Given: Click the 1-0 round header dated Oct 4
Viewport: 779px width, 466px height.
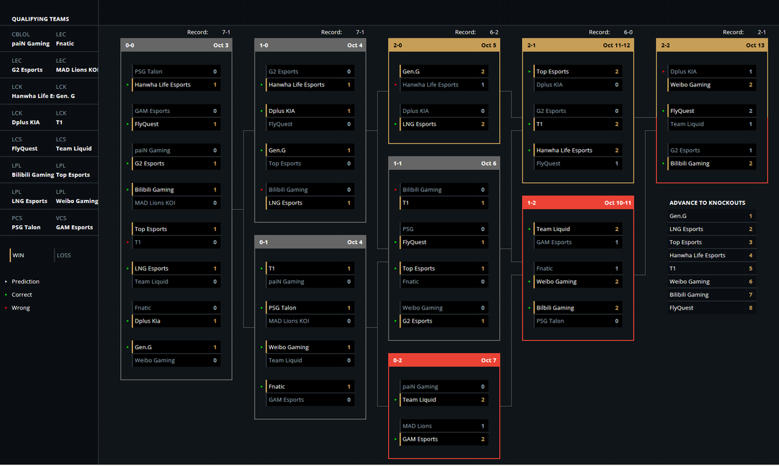Looking at the screenshot, I should pyautogui.click(x=310, y=45).
